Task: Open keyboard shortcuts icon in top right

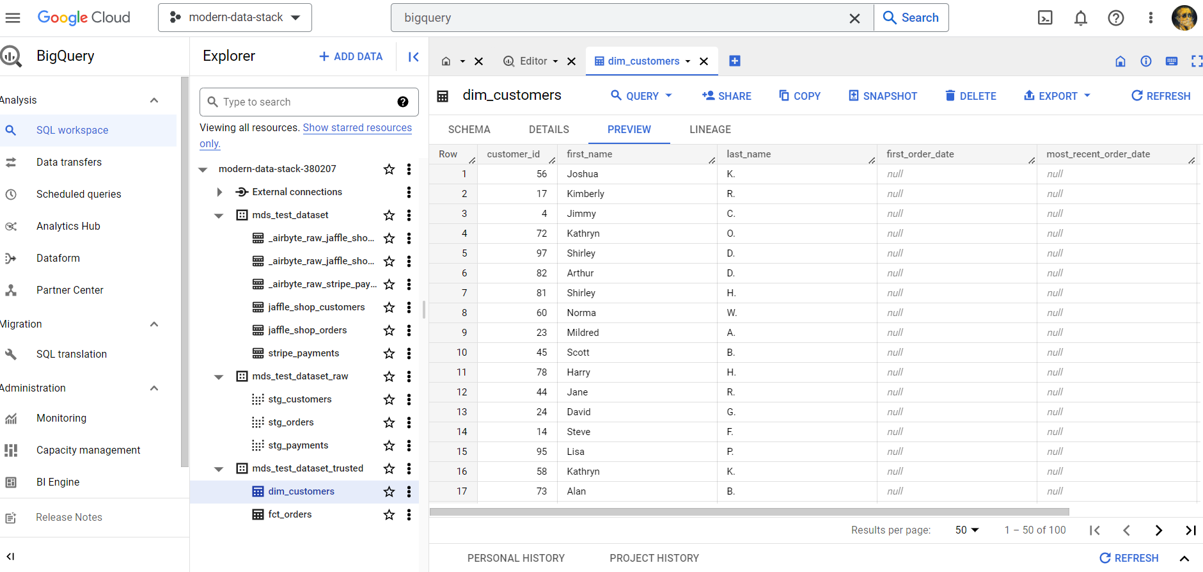Action: click(x=1172, y=61)
